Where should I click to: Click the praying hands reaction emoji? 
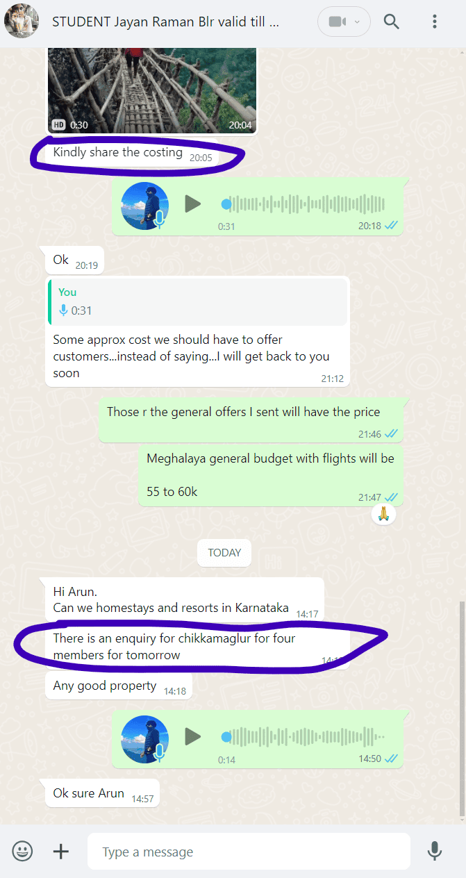[383, 515]
